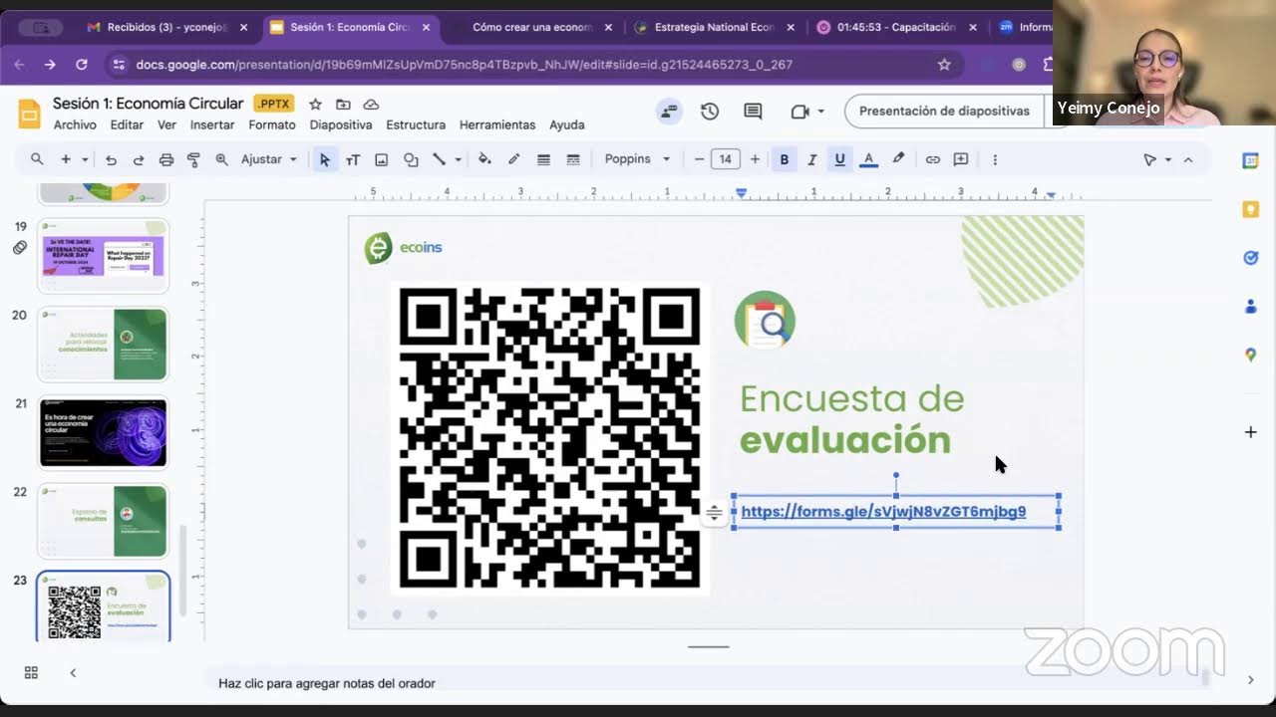Viewport: 1276px width, 717px height.
Task: Open the Herramientas menu
Action: pos(497,124)
